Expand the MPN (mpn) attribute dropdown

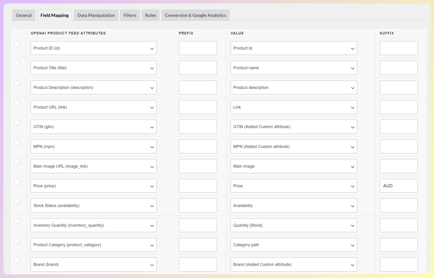point(94,146)
